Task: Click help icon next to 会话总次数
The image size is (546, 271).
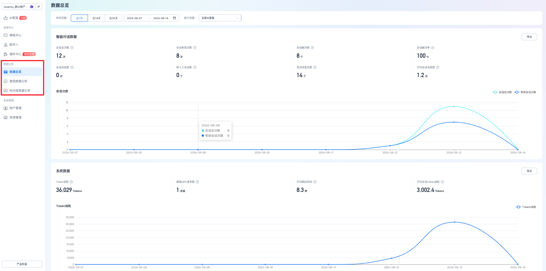Action: (72, 48)
